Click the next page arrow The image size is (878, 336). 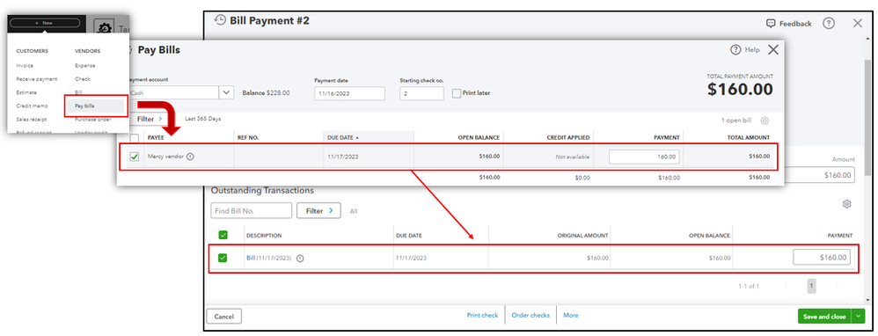(838, 286)
